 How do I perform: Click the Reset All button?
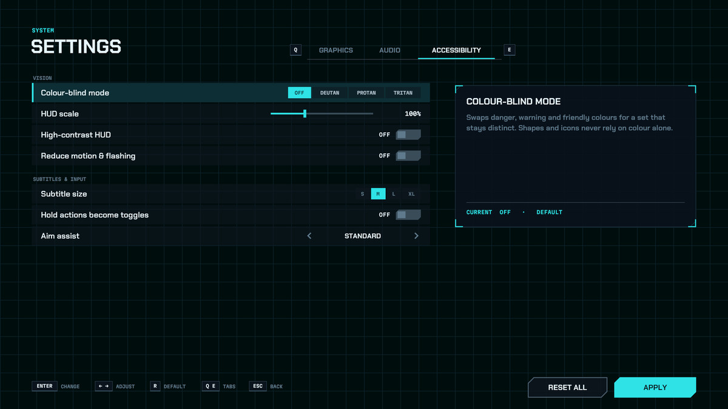[567, 387]
